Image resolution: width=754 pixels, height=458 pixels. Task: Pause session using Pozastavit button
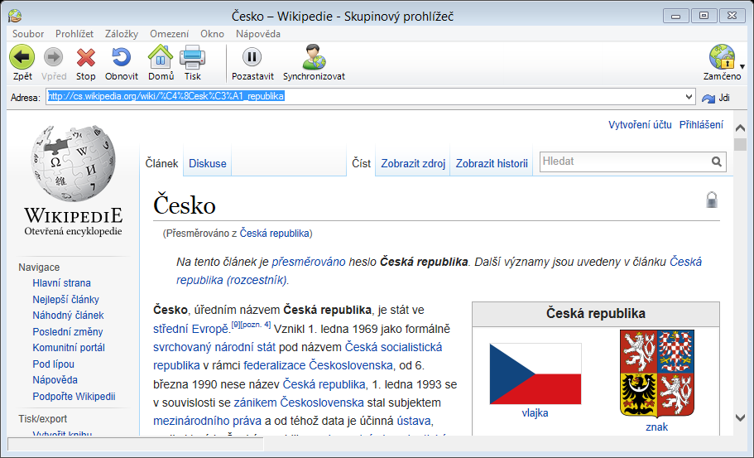pos(252,57)
